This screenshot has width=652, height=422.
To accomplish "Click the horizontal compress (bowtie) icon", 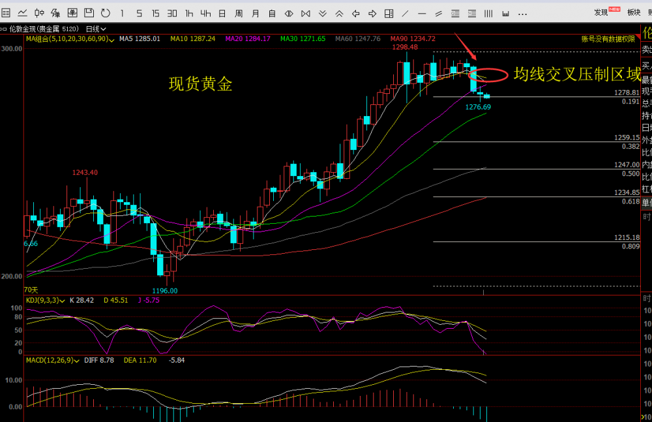I will (x=306, y=14).
